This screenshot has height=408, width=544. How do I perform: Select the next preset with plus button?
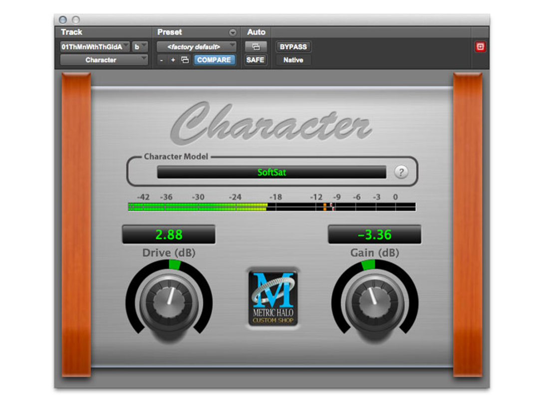(x=173, y=60)
